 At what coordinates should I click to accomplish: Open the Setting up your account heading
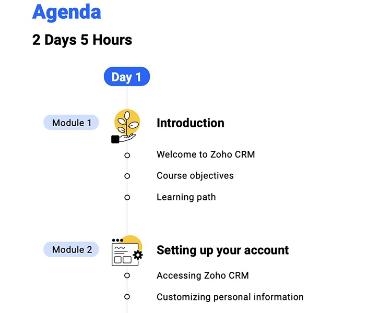tap(222, 250)
